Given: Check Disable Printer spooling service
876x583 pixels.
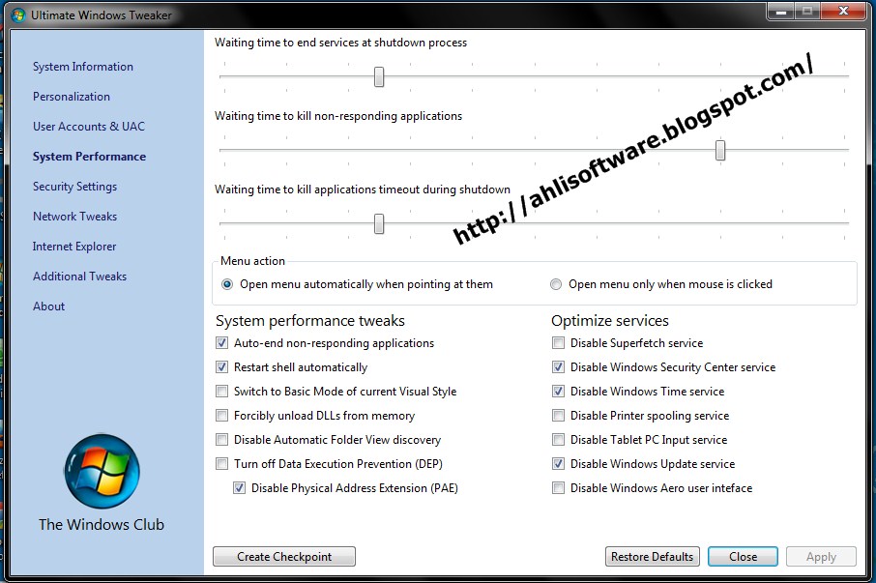Looking at the screenshot, I should pyautogui.click(x=558, y=416).
